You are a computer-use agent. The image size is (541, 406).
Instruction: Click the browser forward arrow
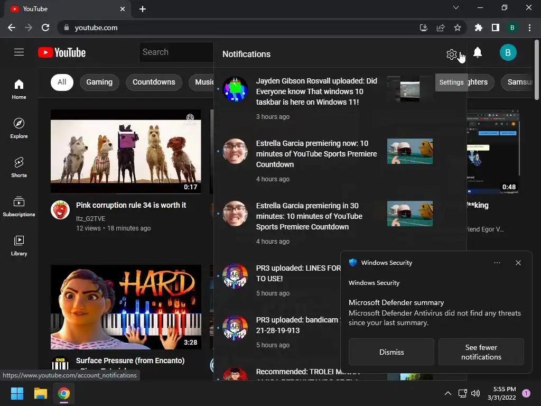point(29,27)
